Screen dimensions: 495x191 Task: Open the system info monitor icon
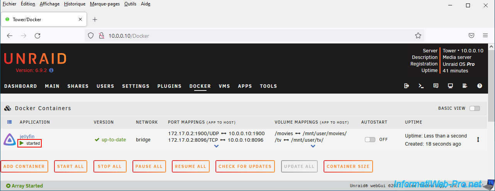point(450,86)
